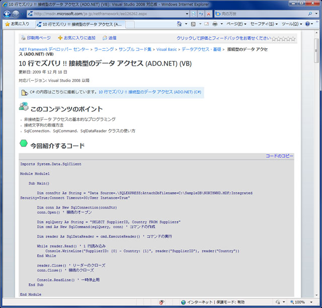Click the Imports System.Data.SqlClient code line
Screen dimensions: 322x308
(51, 164)
